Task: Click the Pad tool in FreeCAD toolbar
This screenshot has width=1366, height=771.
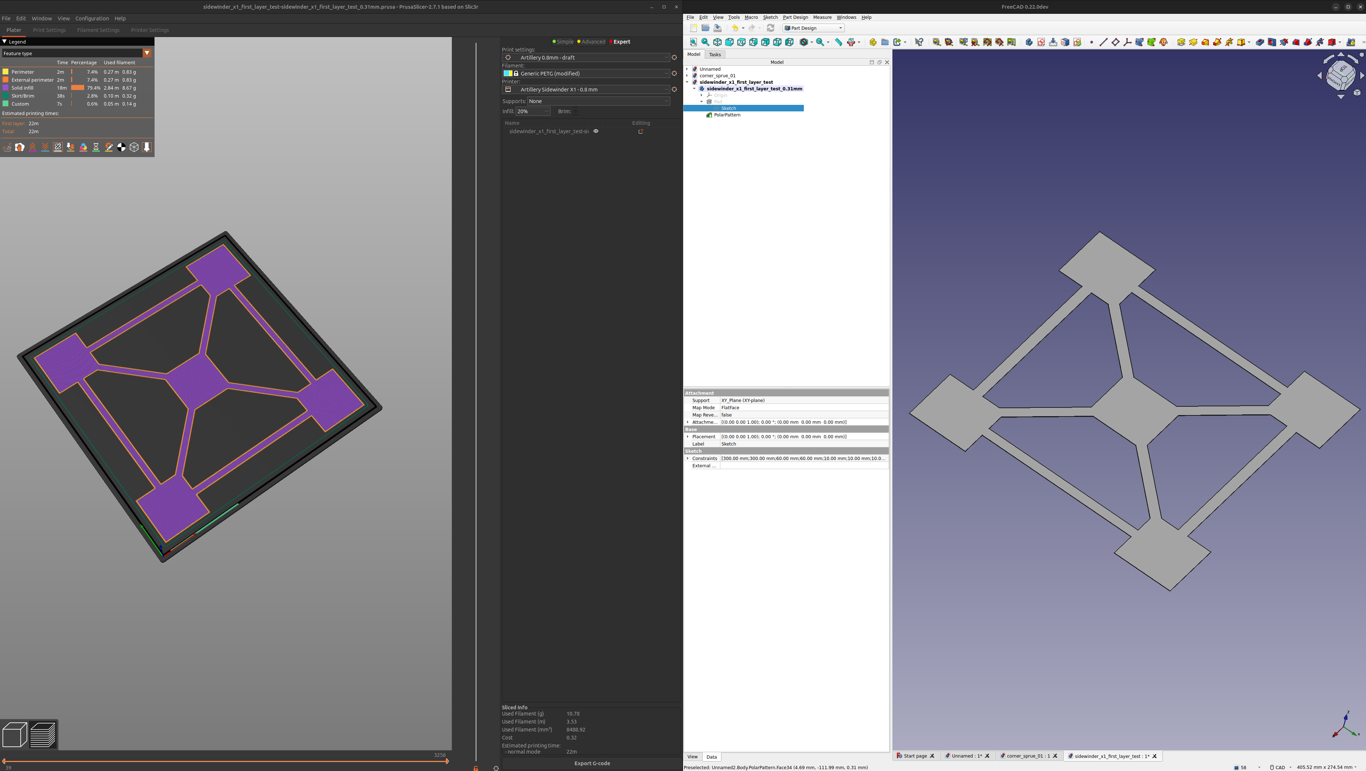Action: (x=1181, y=42)
